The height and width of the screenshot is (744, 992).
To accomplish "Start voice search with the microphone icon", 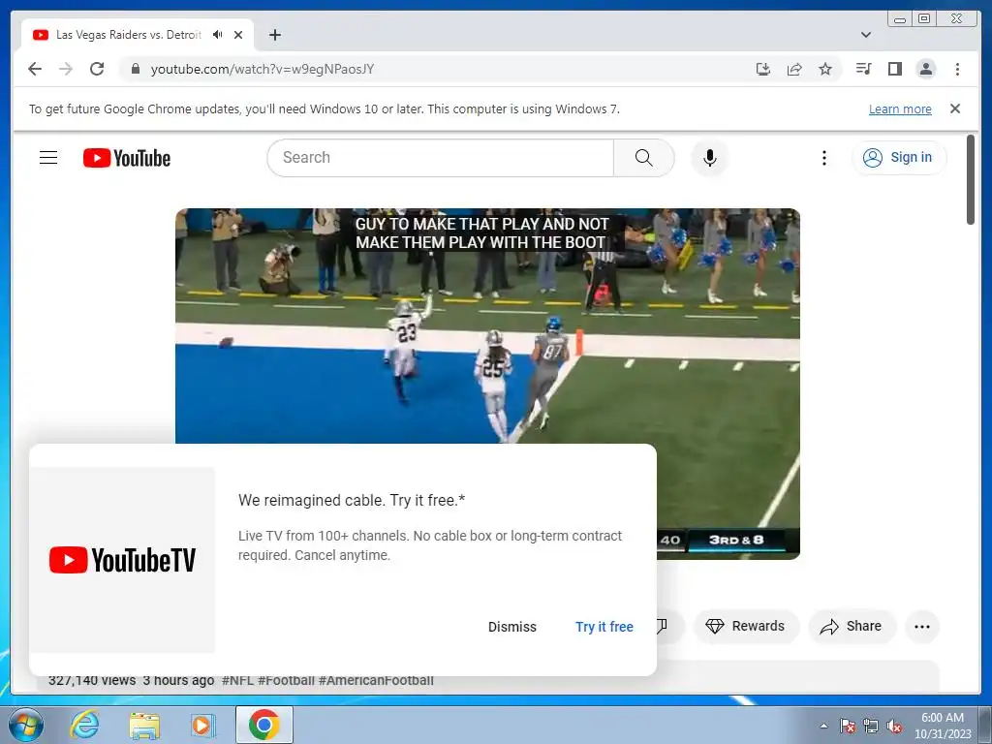I will [710, 158].
